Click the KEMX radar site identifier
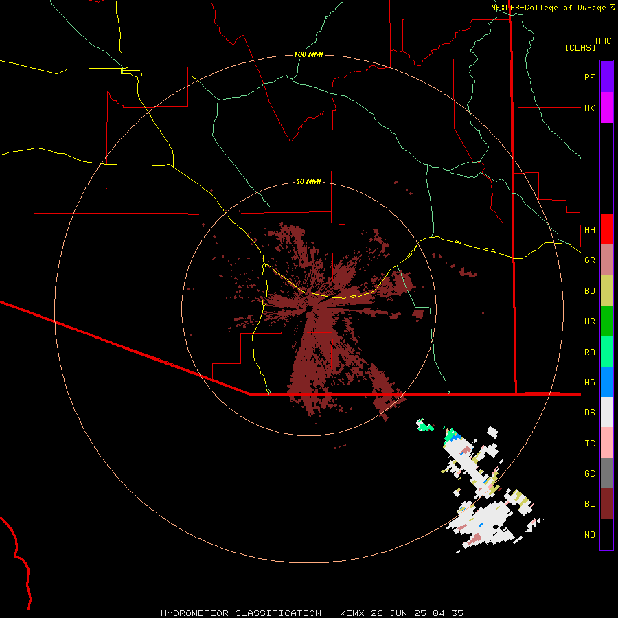The image size is (618, 618). click(x=352, y=613)
